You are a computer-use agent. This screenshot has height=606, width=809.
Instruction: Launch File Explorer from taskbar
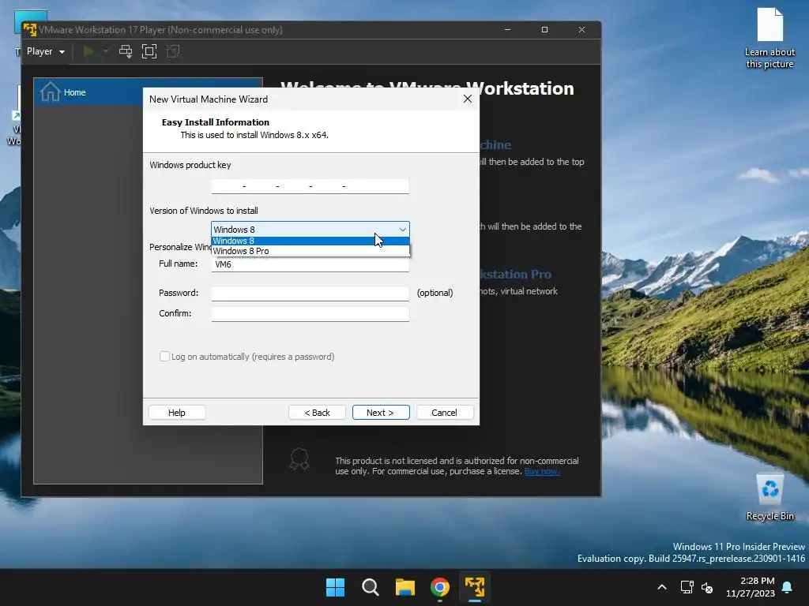click(x=405, y=587)
